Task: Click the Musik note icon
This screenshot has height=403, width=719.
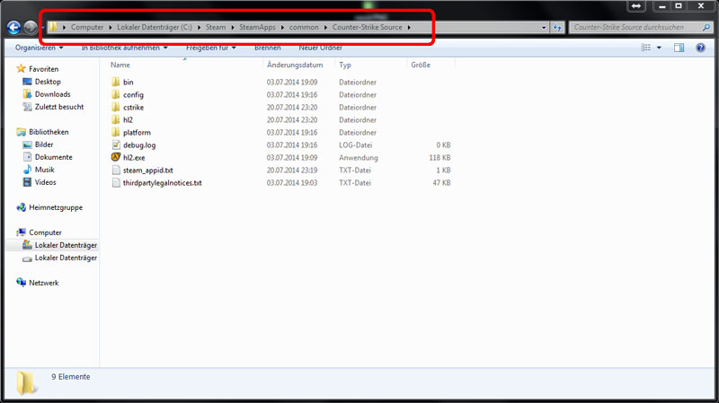Action: [x=27, y=170]
